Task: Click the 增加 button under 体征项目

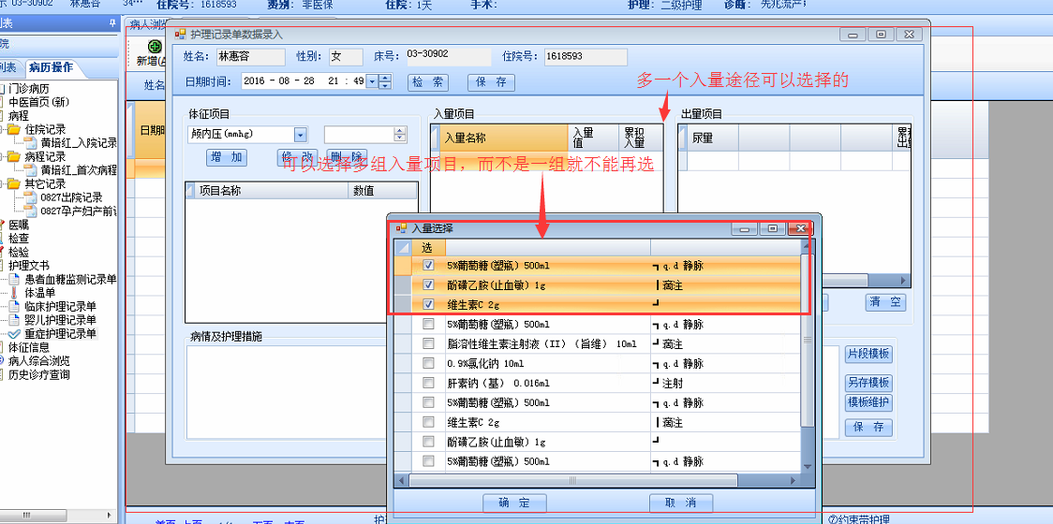Action: (227, 158)
